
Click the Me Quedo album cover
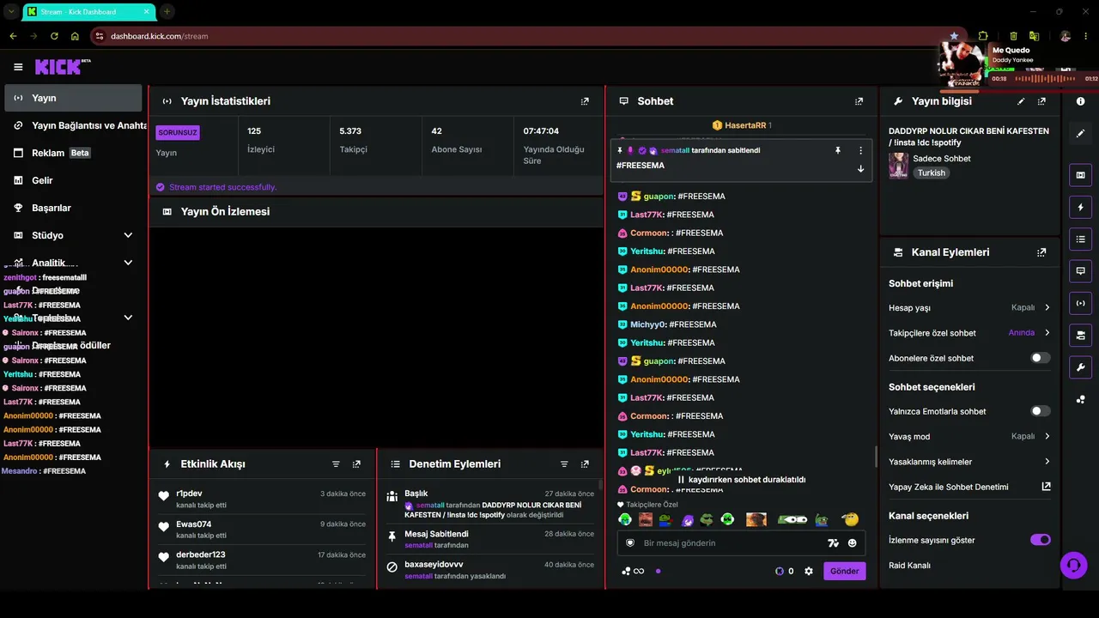(963, 63)
